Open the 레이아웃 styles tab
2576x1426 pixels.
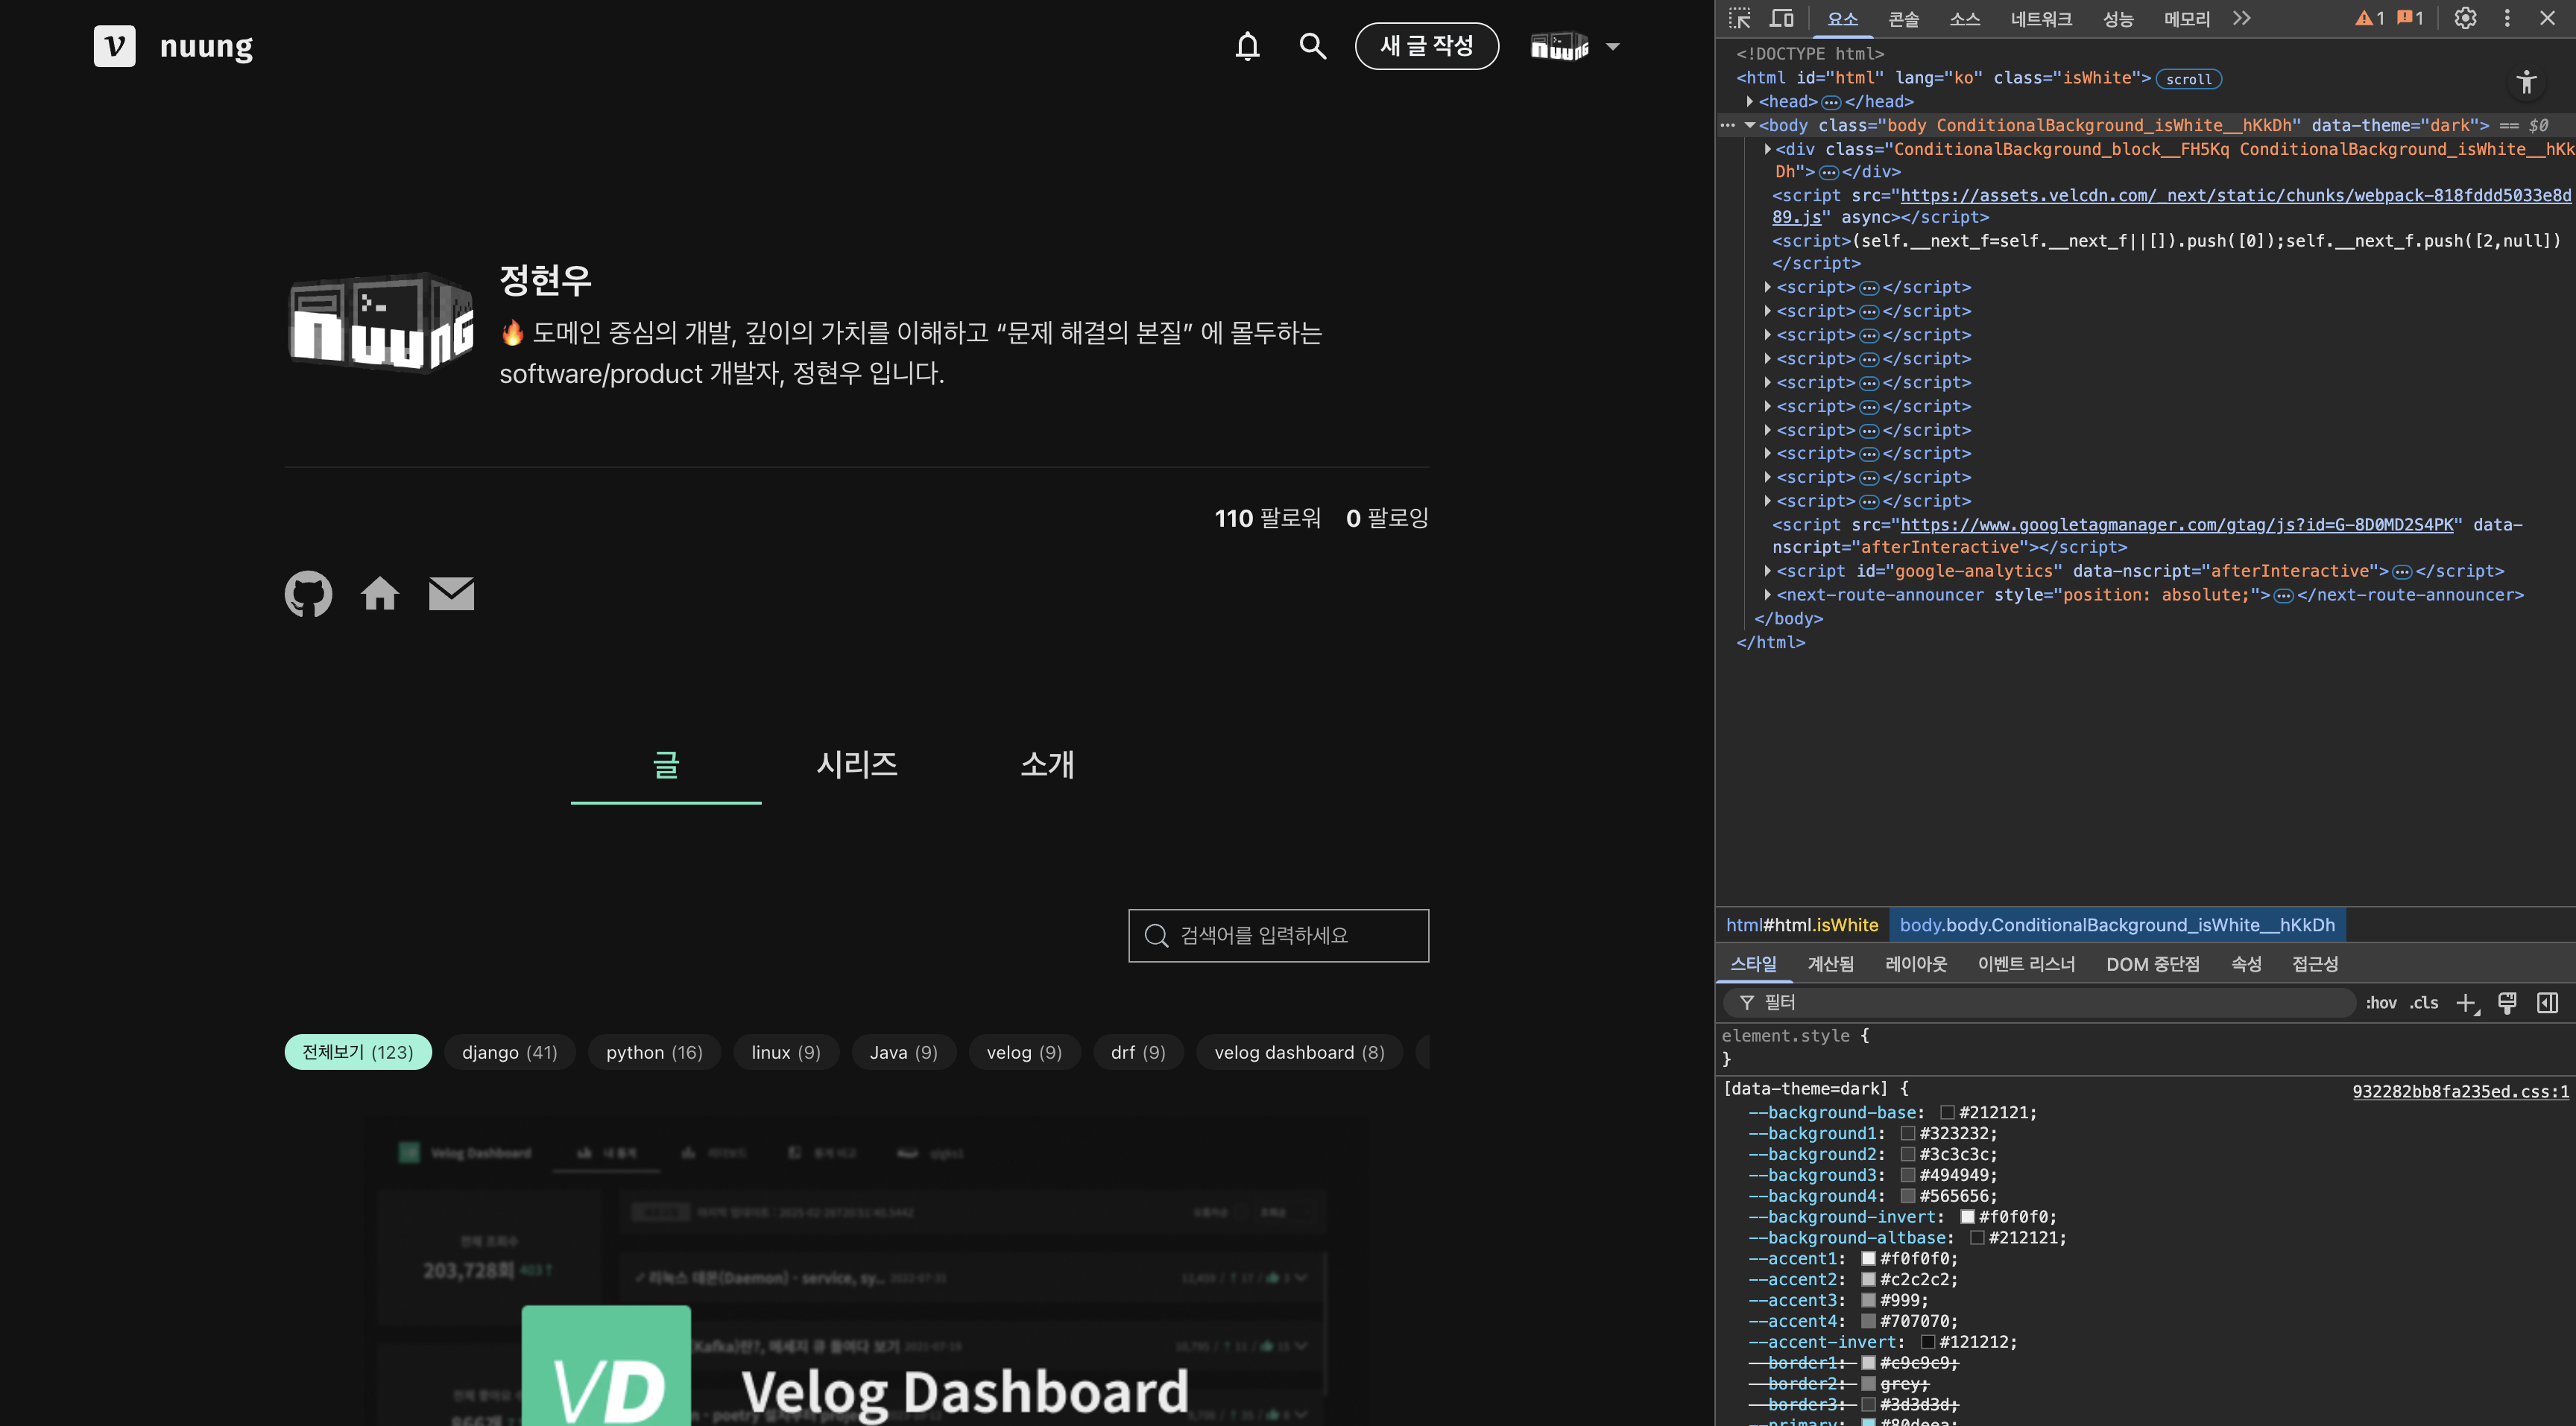(1916, 964)
